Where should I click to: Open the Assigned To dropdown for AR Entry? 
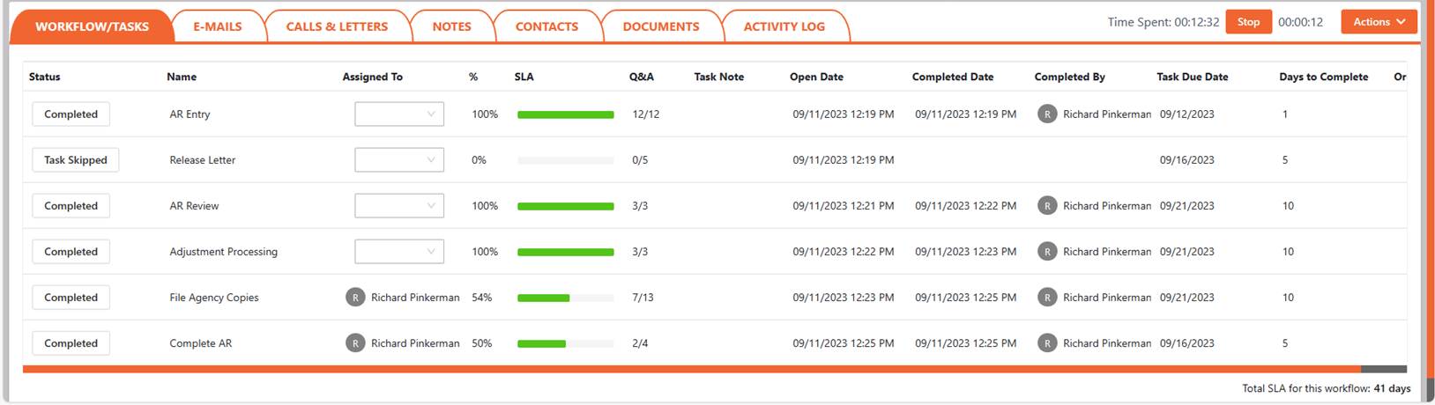(x=399, y=114)
